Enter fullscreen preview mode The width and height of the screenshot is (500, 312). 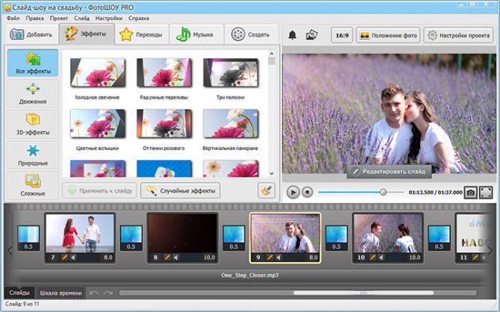tap(487, 193)
